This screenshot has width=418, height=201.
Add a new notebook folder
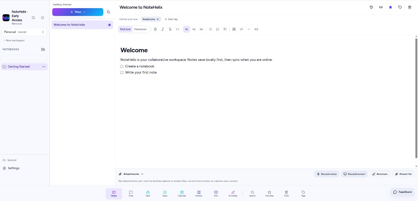pos(43,49)
